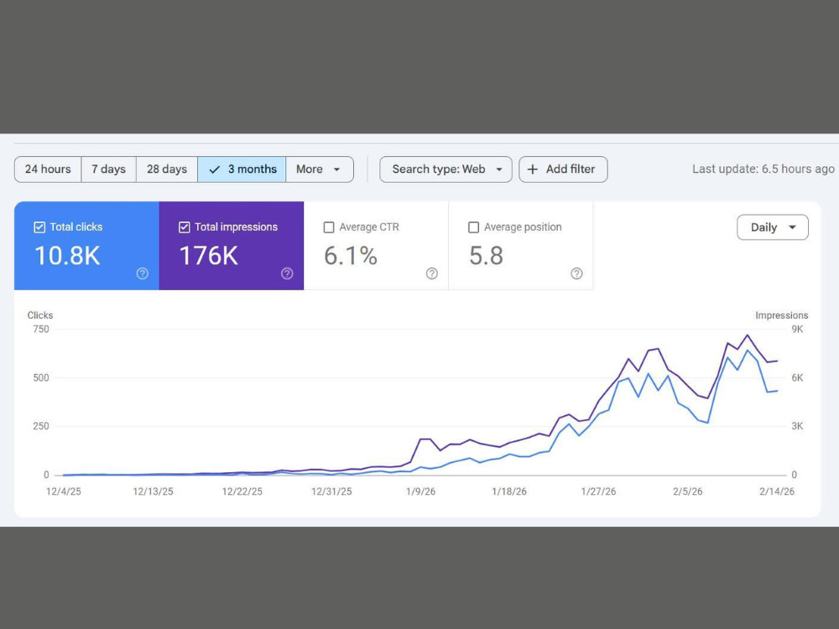Click the 6K impressions axis label
This screenshot has height=629, width=839.
(797, 378)
